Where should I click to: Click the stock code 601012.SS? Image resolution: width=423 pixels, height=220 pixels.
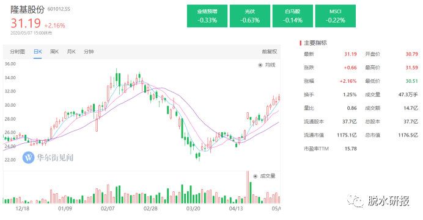[x=59, y=9]
